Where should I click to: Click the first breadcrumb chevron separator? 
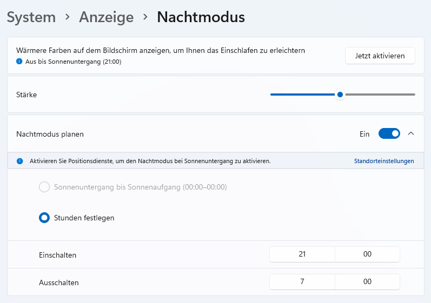pyautogui.click(x=68, y=17)
